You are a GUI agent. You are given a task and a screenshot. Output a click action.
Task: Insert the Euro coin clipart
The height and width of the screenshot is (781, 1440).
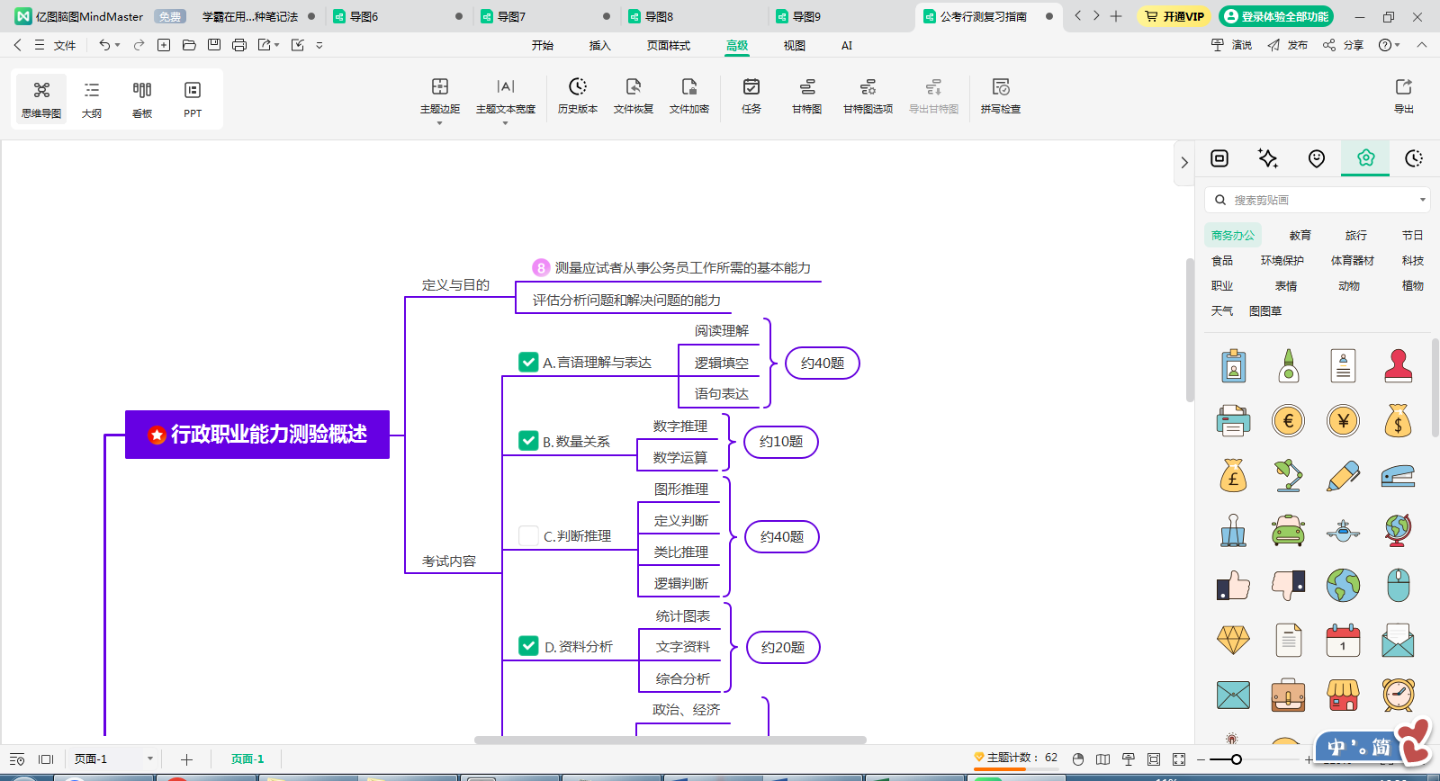1289,420
